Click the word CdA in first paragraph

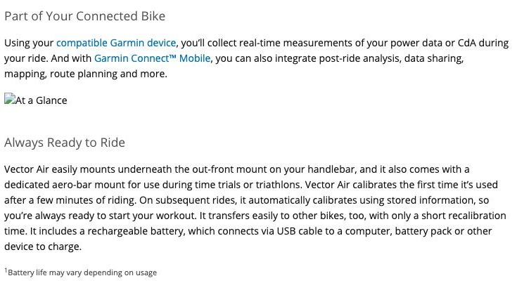tap(466, 43)
